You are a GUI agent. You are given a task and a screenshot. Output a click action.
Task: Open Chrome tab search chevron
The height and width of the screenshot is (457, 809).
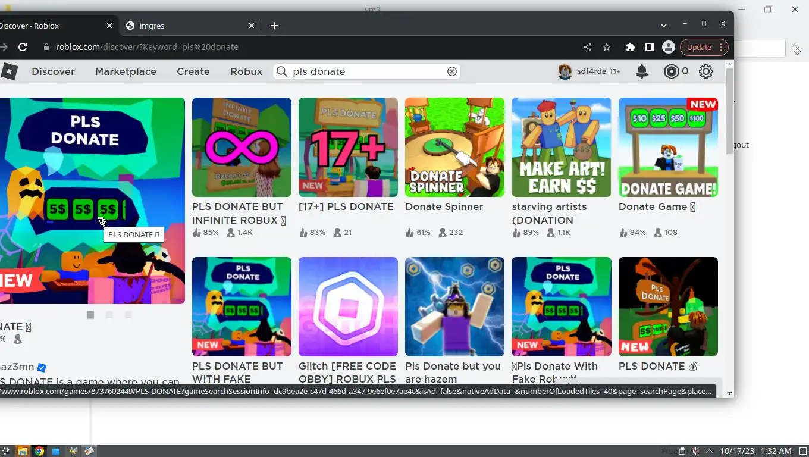pos(664,25)
